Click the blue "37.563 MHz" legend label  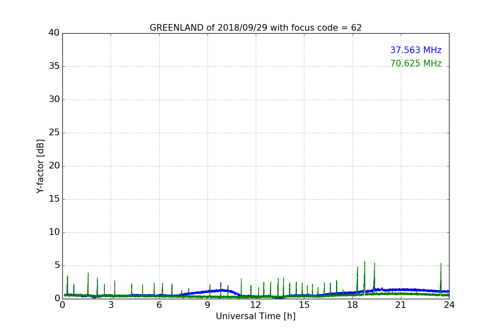[416, 50]
